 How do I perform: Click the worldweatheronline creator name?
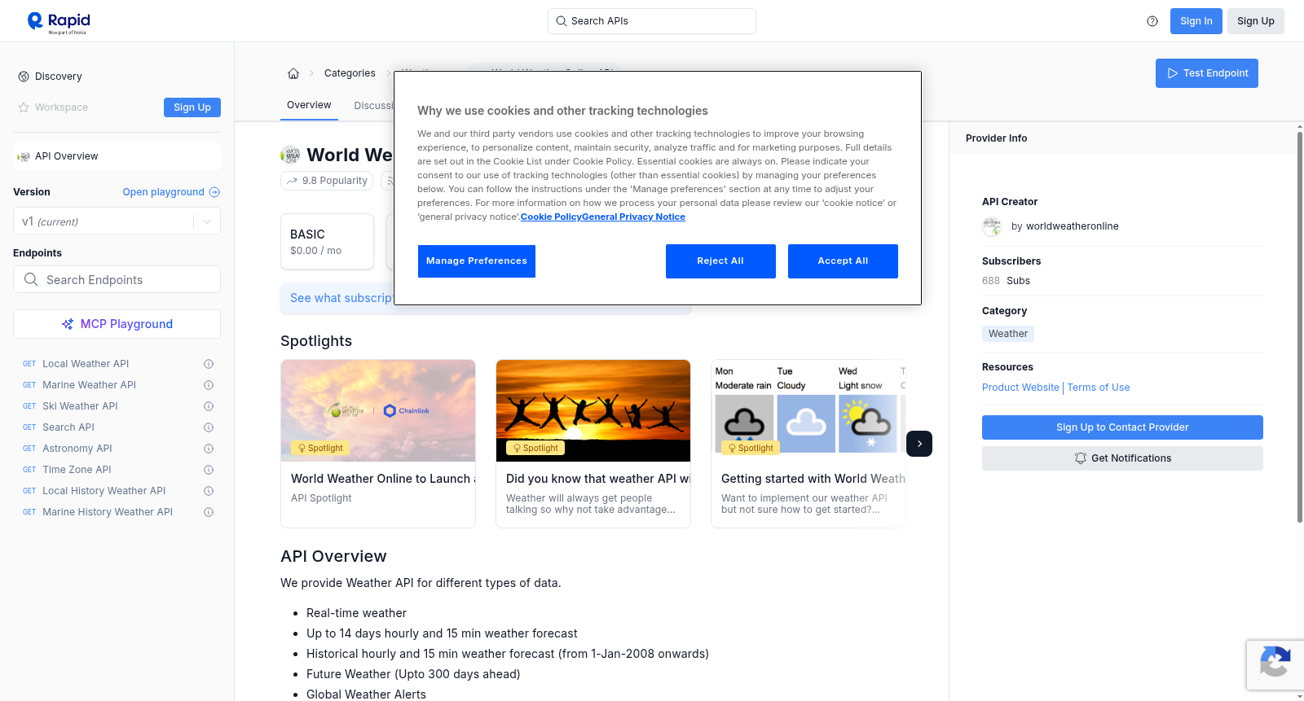point(1072,226)
